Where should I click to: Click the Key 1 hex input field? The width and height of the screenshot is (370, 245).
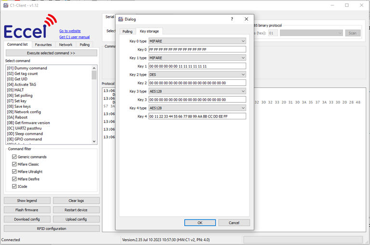pos(197,66)
